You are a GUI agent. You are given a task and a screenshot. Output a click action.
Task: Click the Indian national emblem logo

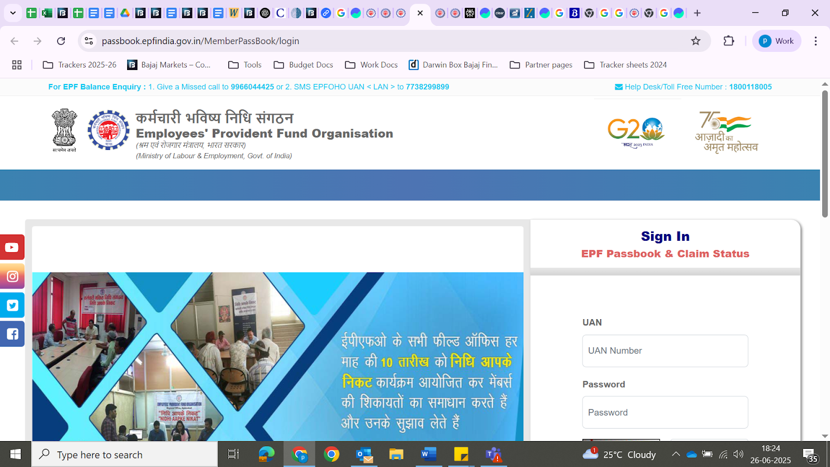coord(64,130)
